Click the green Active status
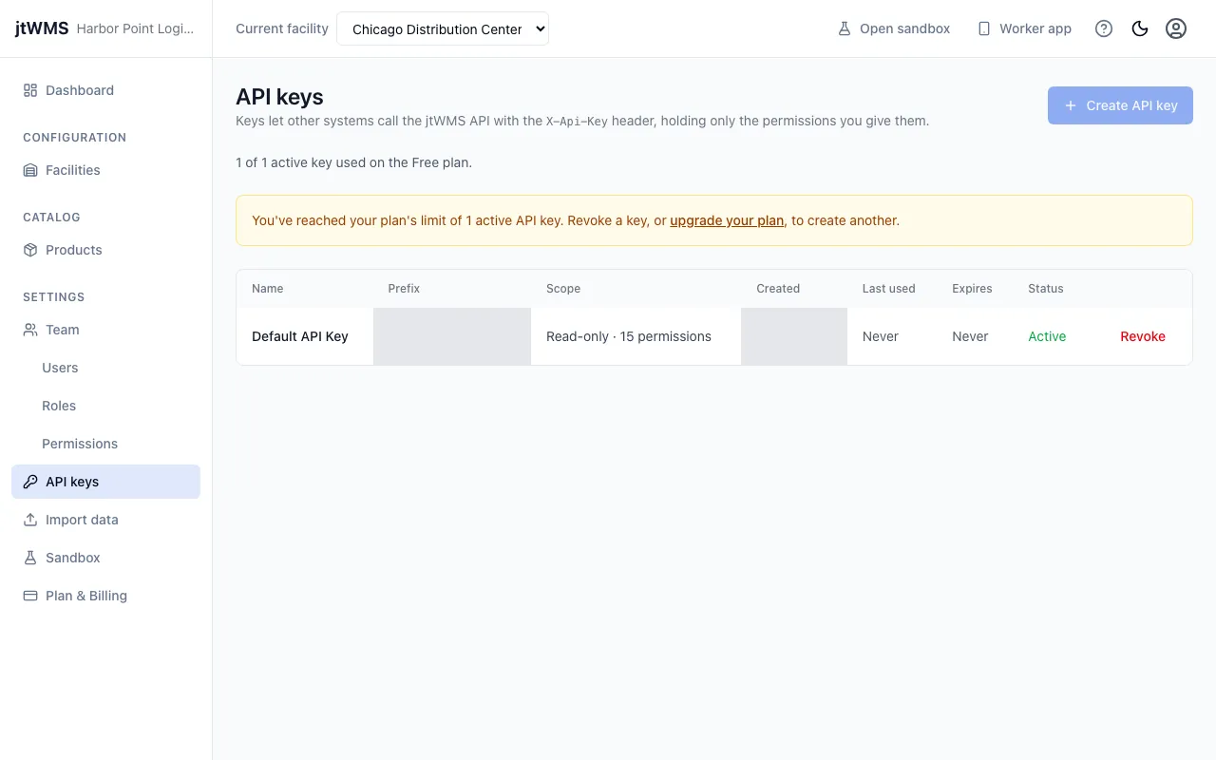Viewport: 1216px width, 760px height. (1047, 336)
